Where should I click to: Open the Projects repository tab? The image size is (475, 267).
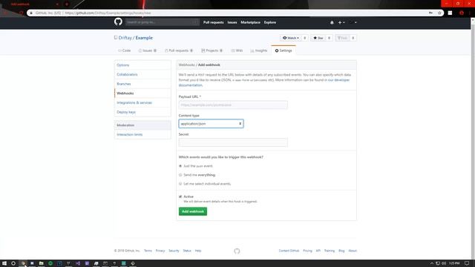click(212, 50)
